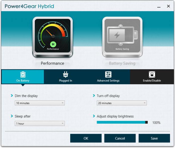Open the Dim the display dropdown
Image resolution: width=175 pixels, height=148 pixels.
(40, 103)
